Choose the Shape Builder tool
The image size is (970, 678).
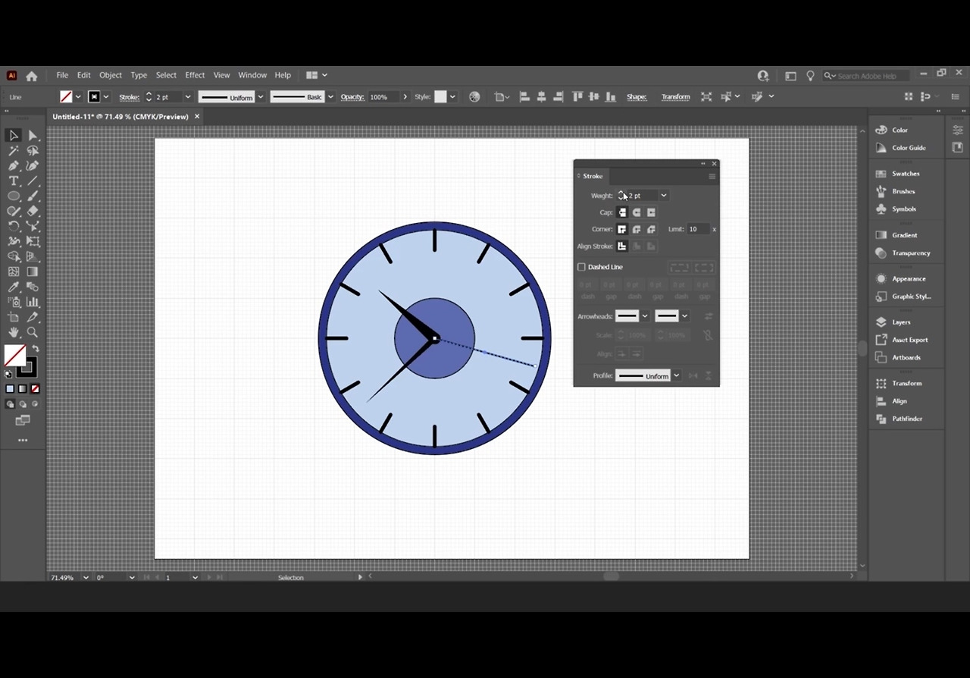(14, 256)
